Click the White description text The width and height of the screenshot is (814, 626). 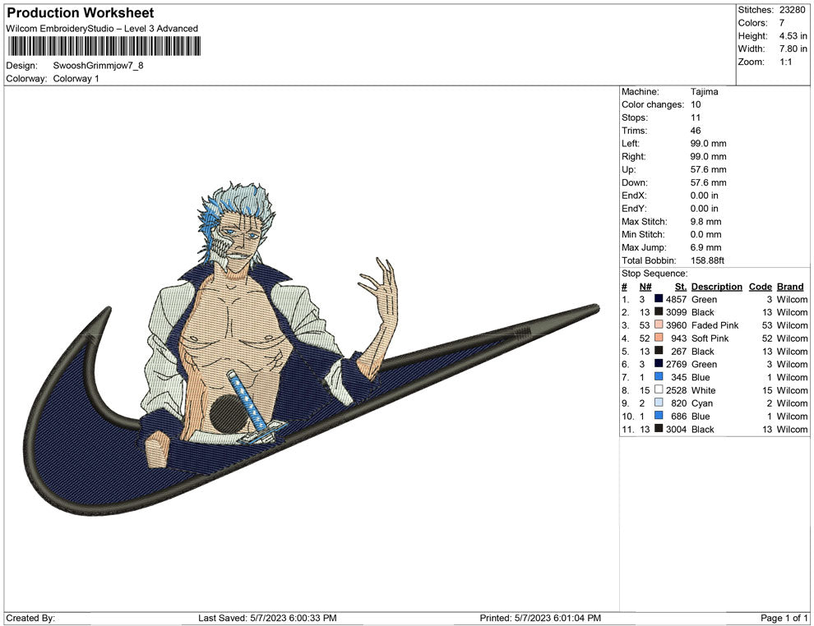(x=703, y=390)
